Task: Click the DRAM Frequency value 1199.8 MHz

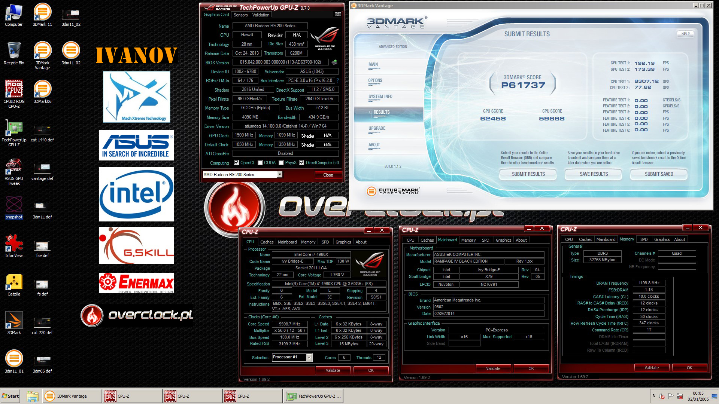Action: (649, 283)
